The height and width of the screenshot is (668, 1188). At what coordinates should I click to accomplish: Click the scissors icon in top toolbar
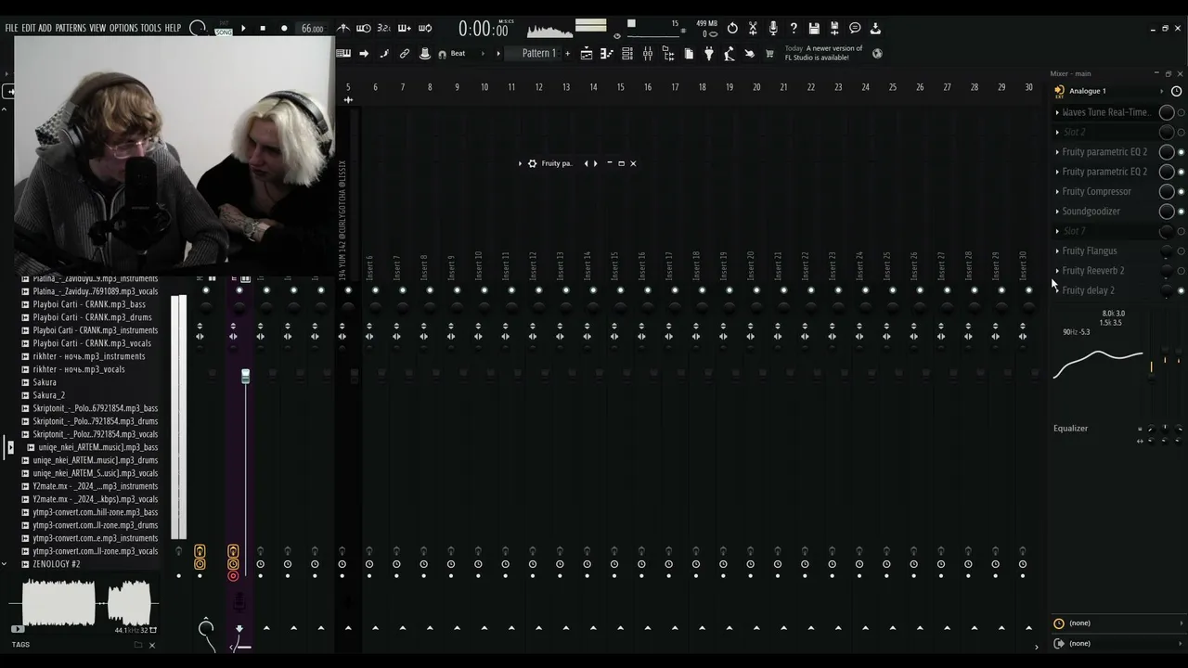[x=753, y=29]
